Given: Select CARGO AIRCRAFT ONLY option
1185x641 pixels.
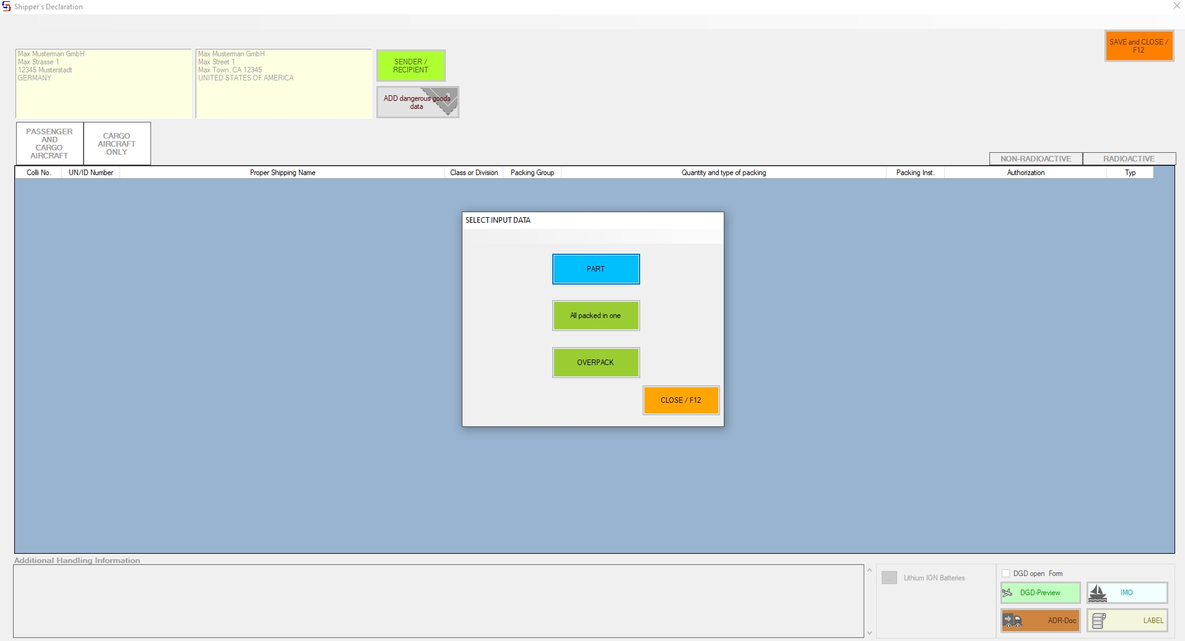Looking at the screenshot, I should coord(116,144).
